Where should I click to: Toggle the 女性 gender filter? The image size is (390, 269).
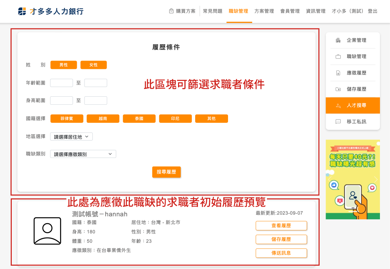click(94, 65)
